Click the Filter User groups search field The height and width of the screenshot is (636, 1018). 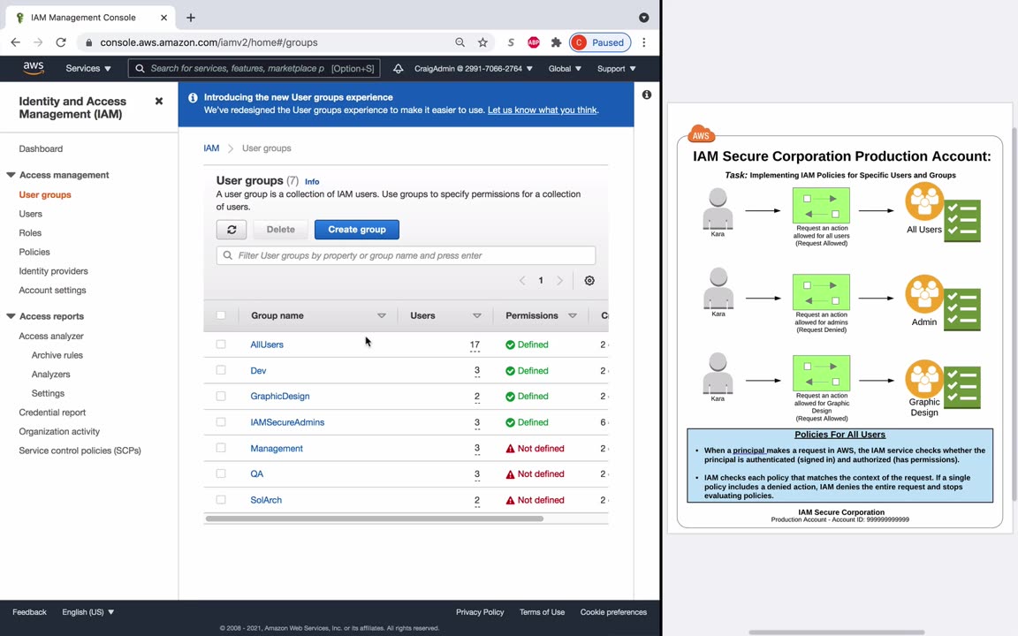(406, 255)
